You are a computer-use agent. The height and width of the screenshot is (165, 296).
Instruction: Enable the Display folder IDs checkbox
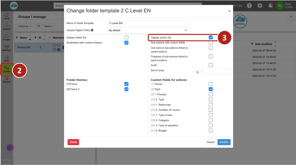(126, 37)
